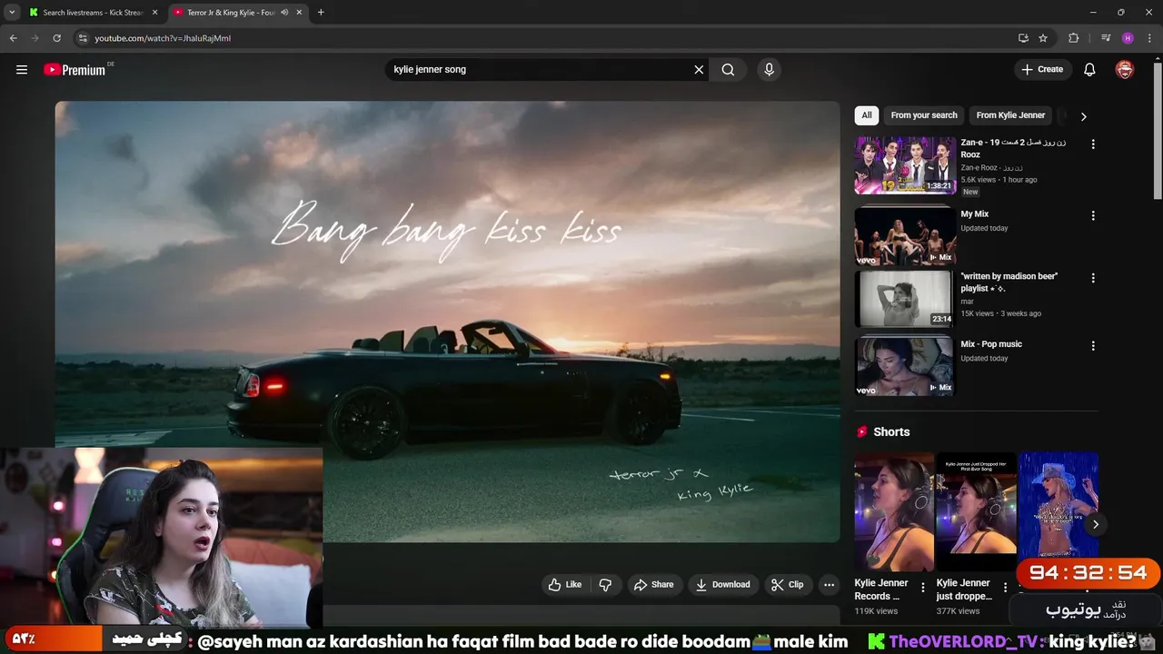The width and height of the screenshot is (1163, 654).
Task: Share the video
Action: coord(653,585)
